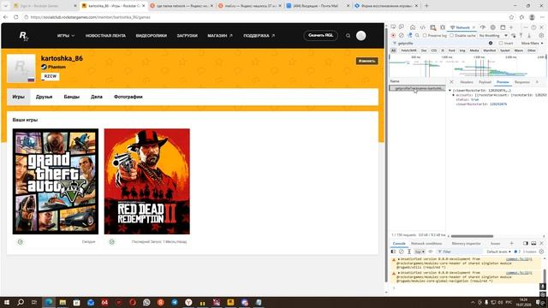Filter requests by Img type
Image resolution: width=548 pixels, height=308 pixels.
[x=462, y=50]
